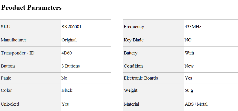This screenshot has height=111, width=238.
Task: Click the Unlocked label cell
Action: [30, 104]
